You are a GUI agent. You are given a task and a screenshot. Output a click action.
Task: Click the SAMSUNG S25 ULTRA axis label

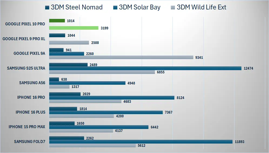pos(26,68)
